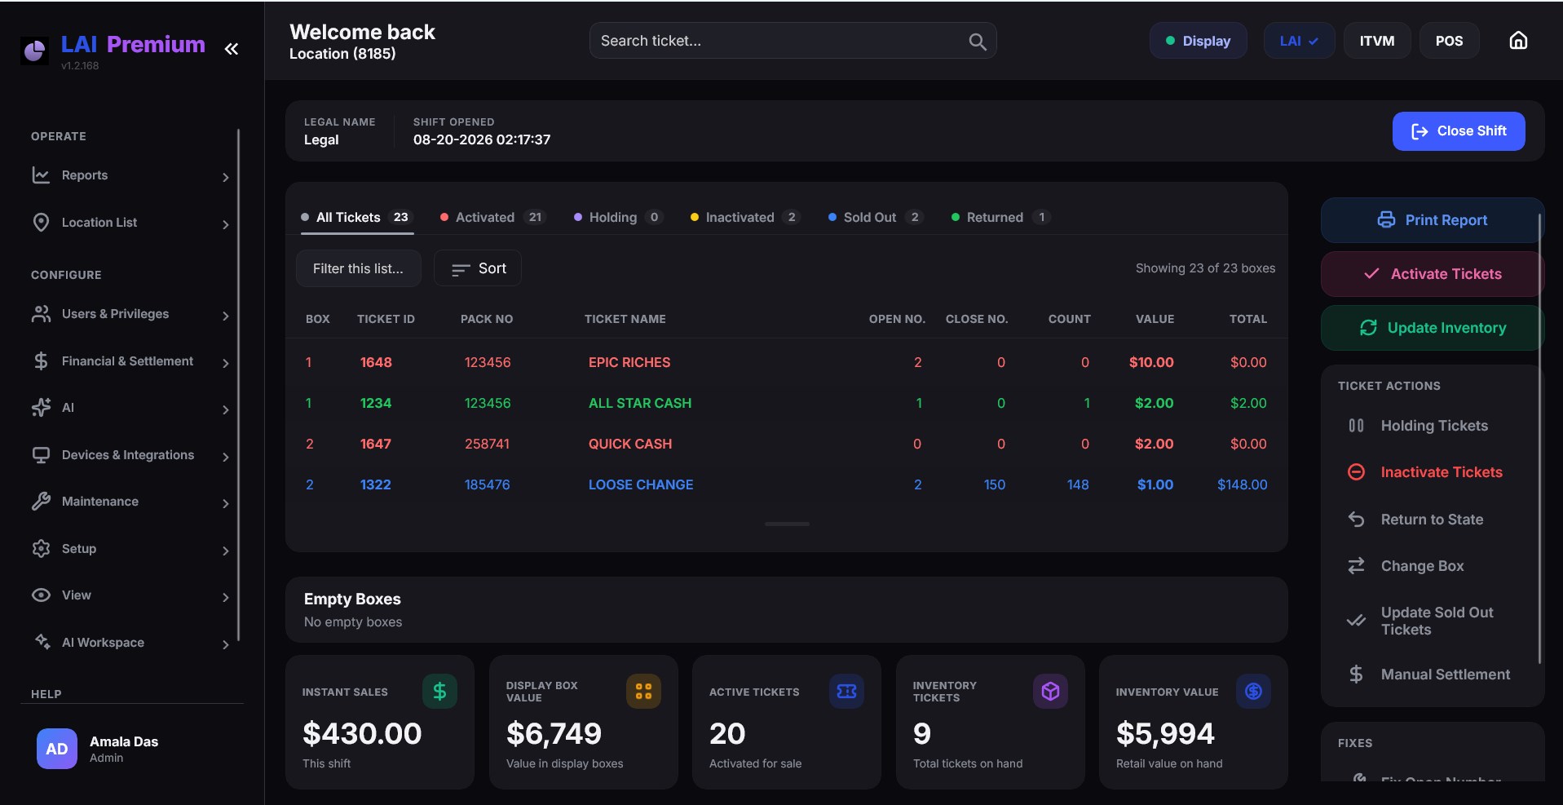Click the Update Inventory button
The image size is (1563, 805).
(1432, 328)
